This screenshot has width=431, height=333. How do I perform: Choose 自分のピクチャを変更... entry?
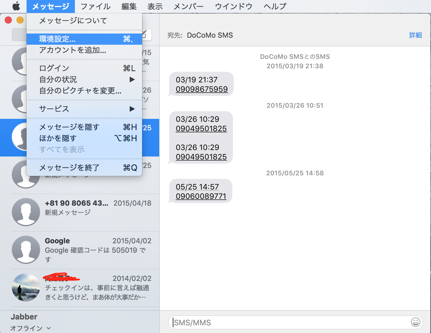(x=84, y=91)
